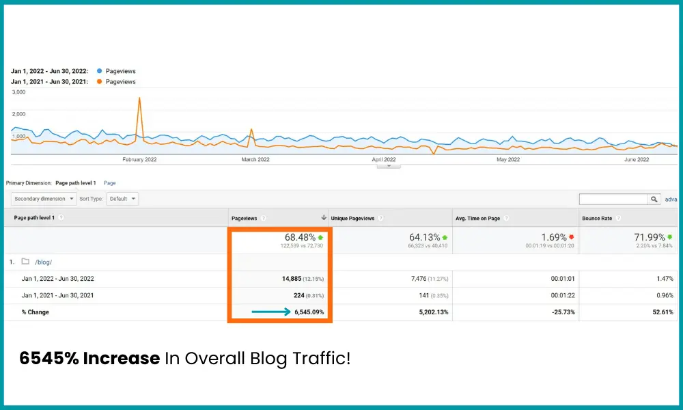The height and width of the screenshot is (410, 683).
Task: Open the Sort Type Default dropdown
Action: (x=122, y=198)
